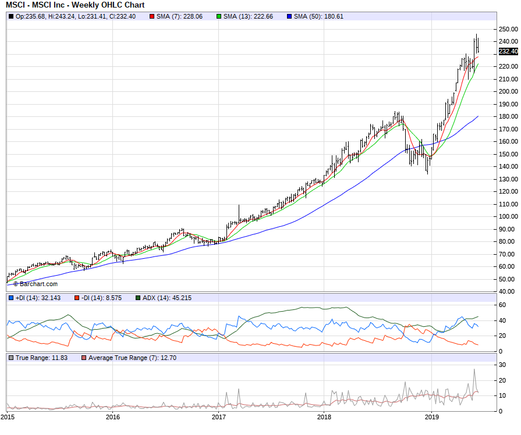This screenshot has width=521, height=435.
Task: Click the 130.00 price axis label
Action: click(508, 179)
